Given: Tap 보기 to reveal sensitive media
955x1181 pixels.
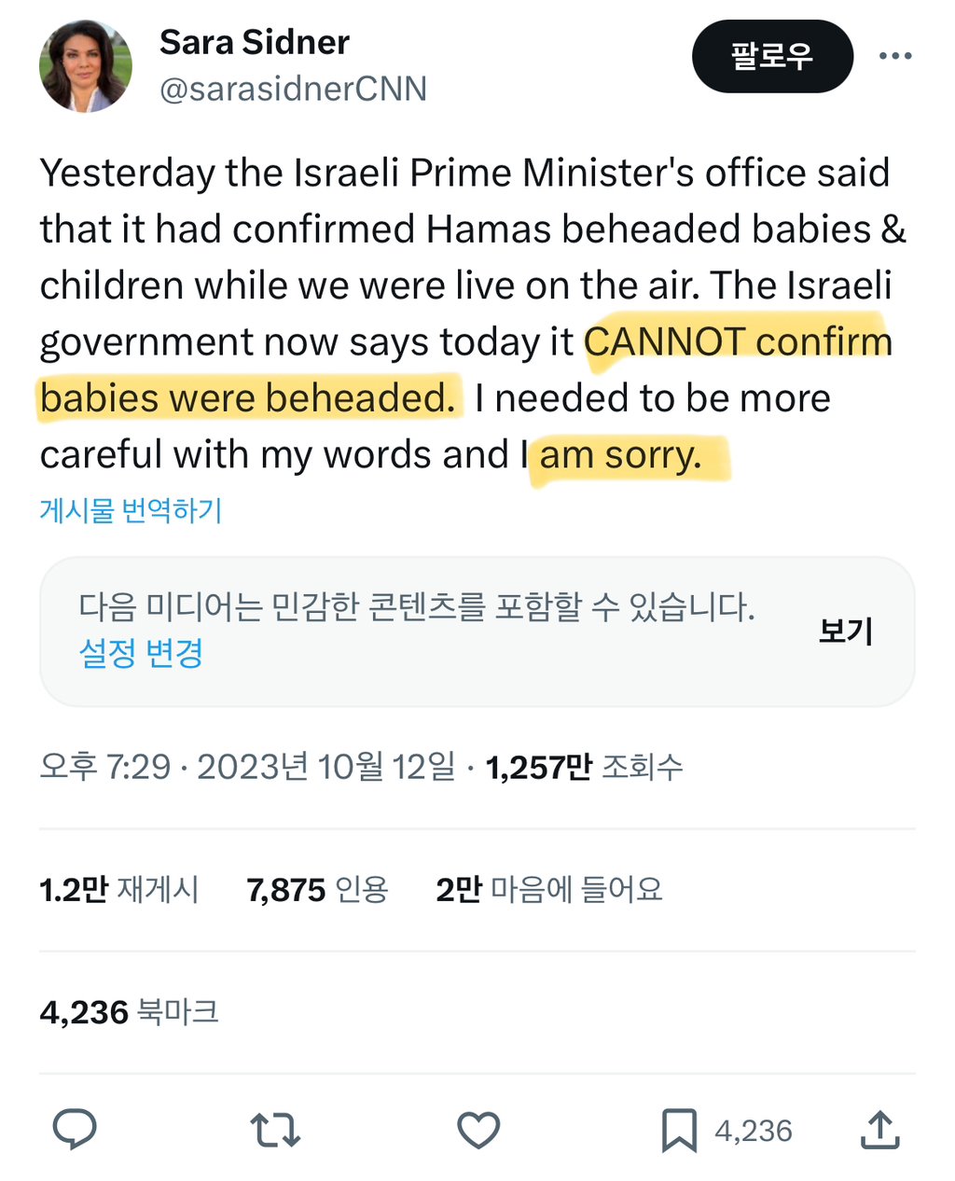Looking at the screenshot, I should click(x=845, y=631).
